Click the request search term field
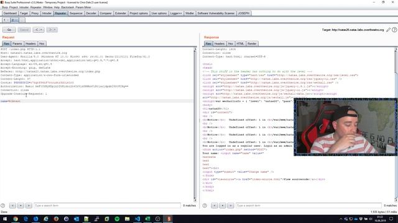This screenshot has width=398, height=223. coord(108,206)
